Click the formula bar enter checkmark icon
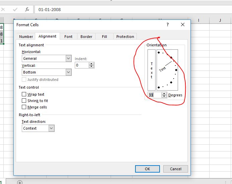The width and height of the screenshot is (232, 184). pos(15,9)
